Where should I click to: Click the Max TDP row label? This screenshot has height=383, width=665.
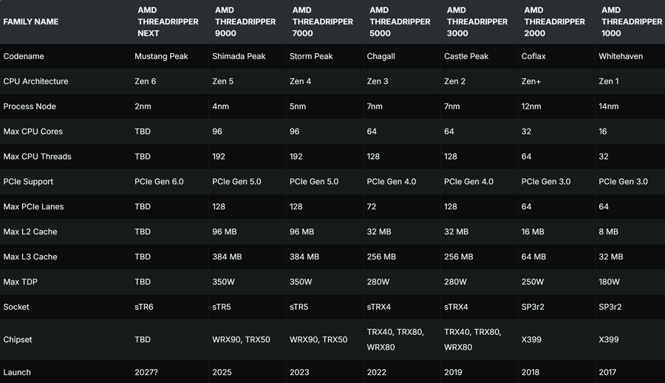coord(21,282)
